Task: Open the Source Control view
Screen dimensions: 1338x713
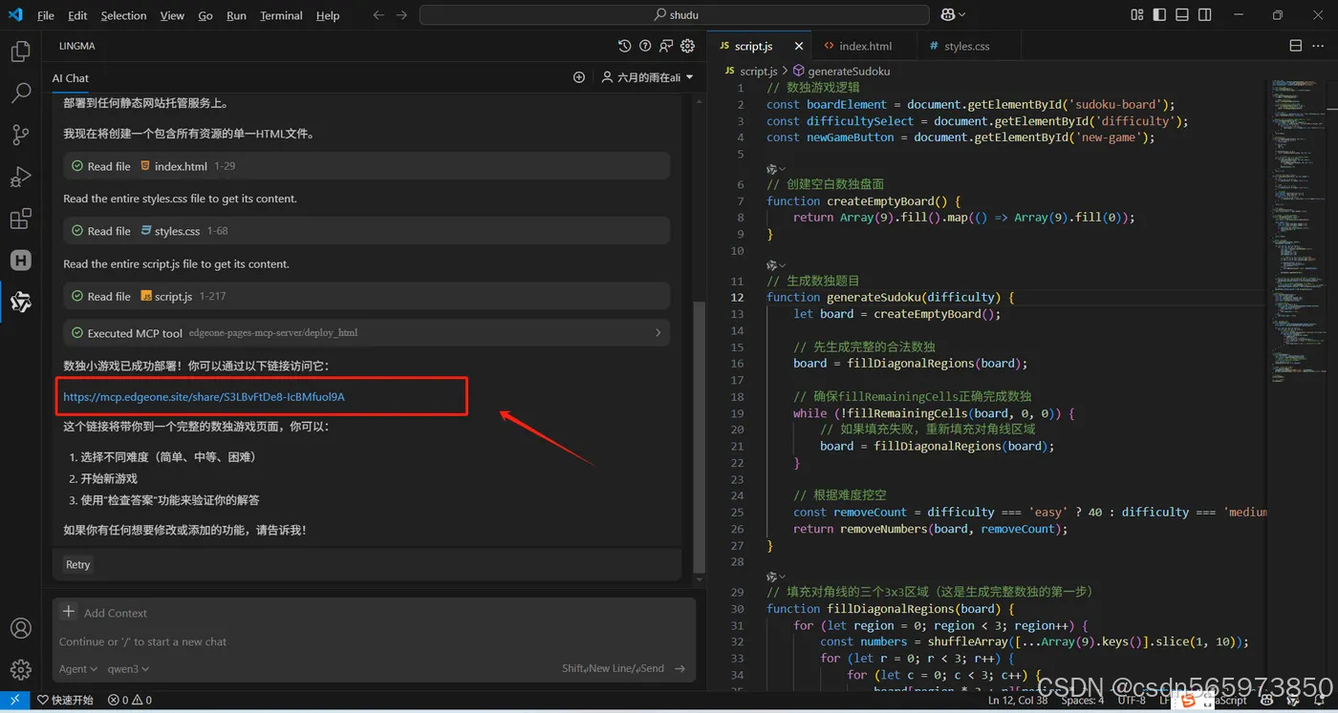Action: [20, 135]
